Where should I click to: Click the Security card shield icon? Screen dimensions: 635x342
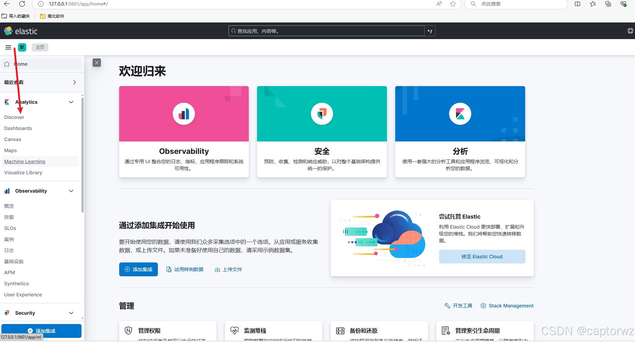[322, 114]
